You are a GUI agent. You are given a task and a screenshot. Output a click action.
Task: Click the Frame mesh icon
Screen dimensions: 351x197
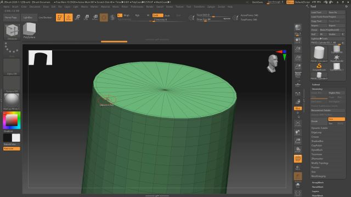(x=298, y=124)
